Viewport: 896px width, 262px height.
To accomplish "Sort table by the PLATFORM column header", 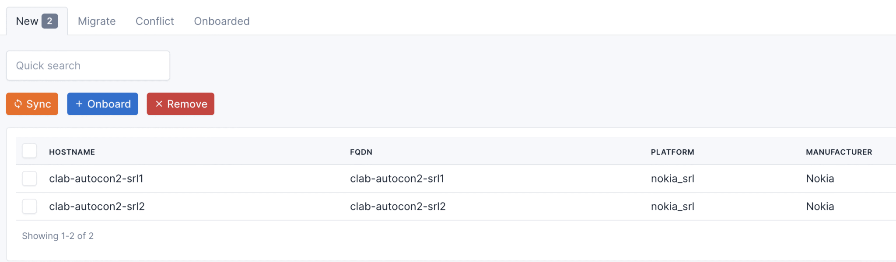I will (x=672, y=152).
